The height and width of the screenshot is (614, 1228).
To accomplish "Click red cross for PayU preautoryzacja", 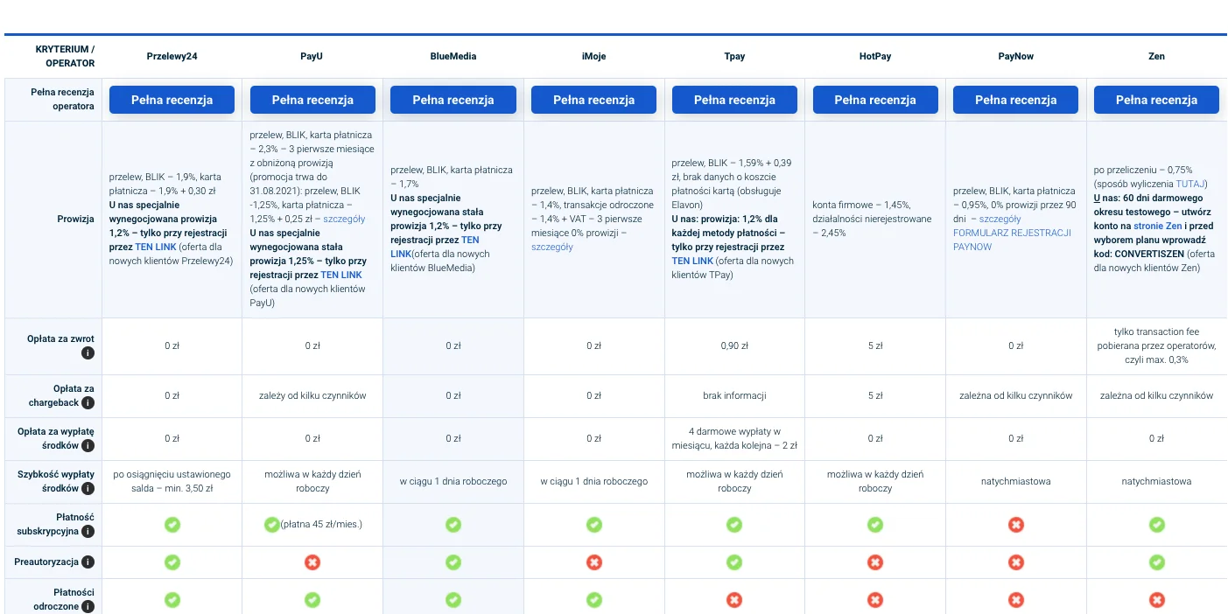I will 312,562.
